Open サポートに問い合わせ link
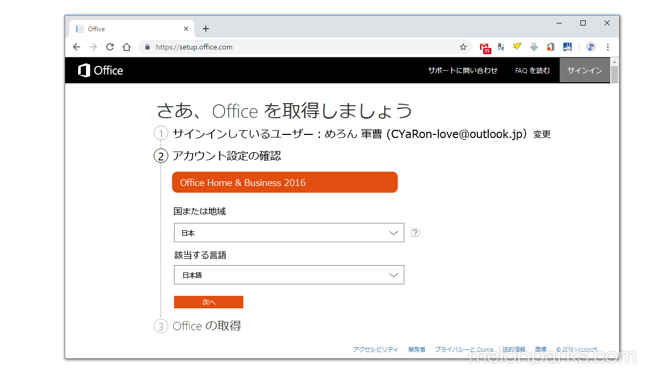 click(x=463, y=70)
